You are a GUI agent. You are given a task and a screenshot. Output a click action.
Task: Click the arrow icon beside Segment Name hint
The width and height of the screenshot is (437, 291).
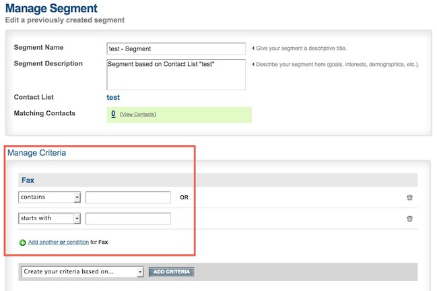click(253, 48)
